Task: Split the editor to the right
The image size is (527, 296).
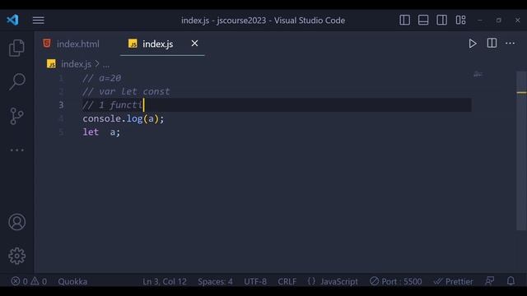Action: coord(492,44)
